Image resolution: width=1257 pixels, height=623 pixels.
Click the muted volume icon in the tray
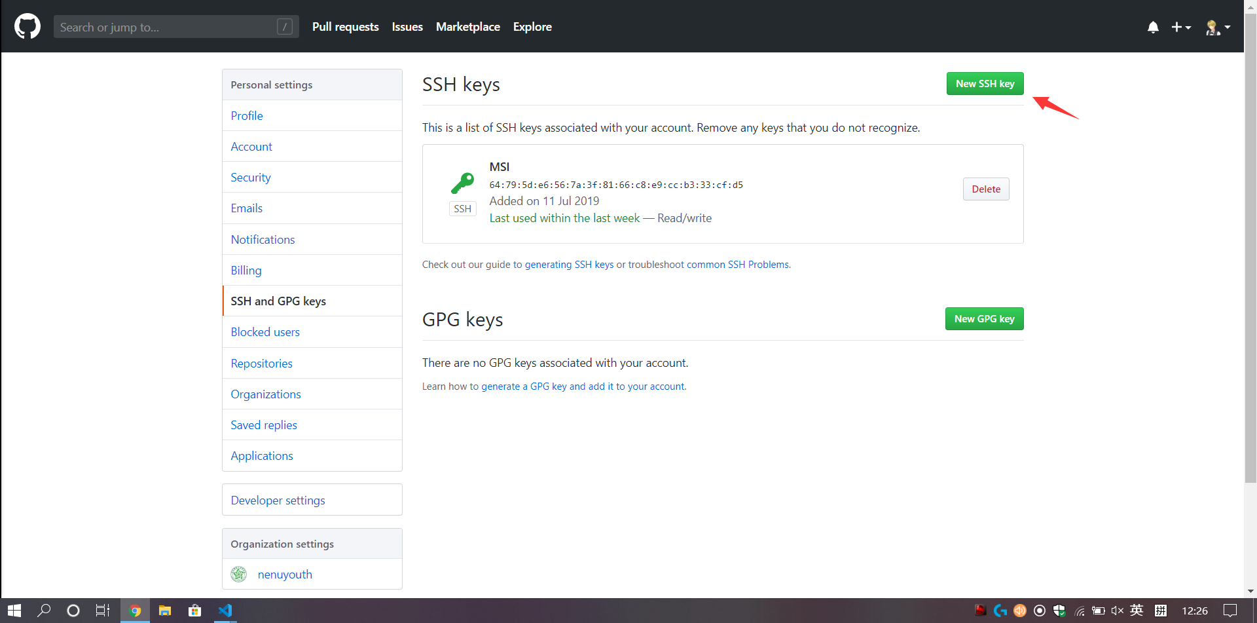(1117, 611)
